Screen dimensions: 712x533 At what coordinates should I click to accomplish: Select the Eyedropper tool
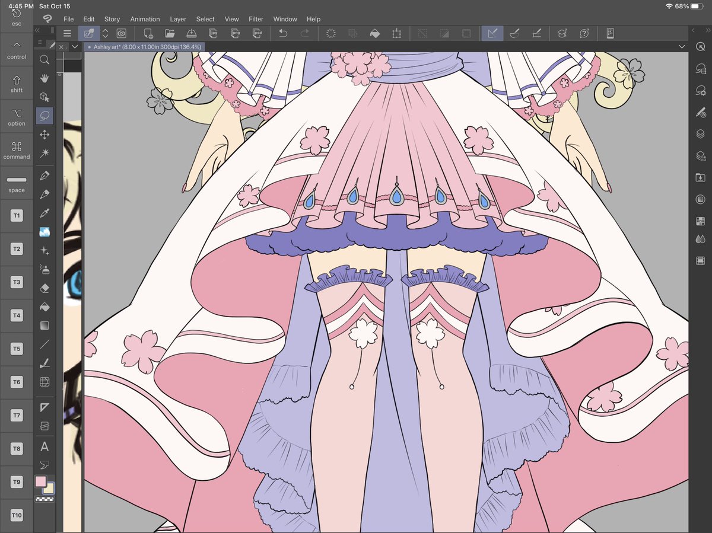point(44,213)
